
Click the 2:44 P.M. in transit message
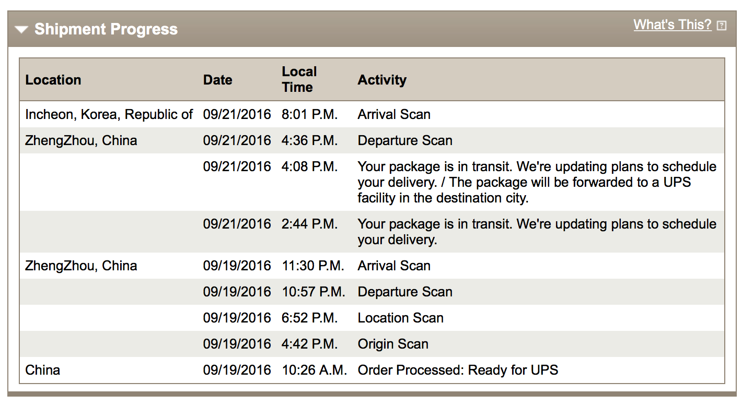(x=537, y=232)
